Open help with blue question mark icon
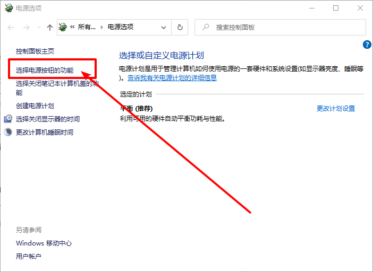This screenshot has height=272, width=373. click(367, 45)
